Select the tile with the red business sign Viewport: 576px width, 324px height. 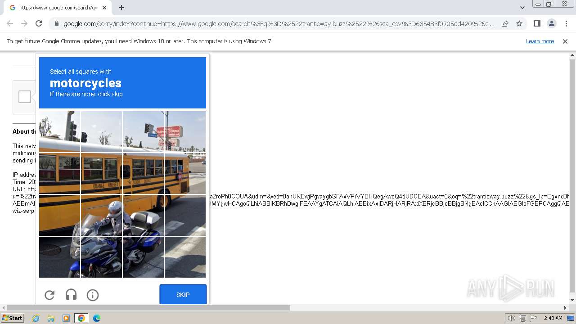185,131
